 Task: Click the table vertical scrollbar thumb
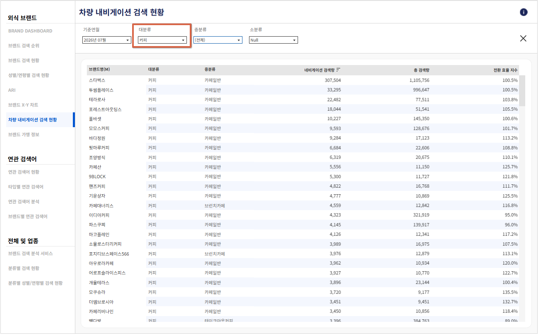[522, 91]
